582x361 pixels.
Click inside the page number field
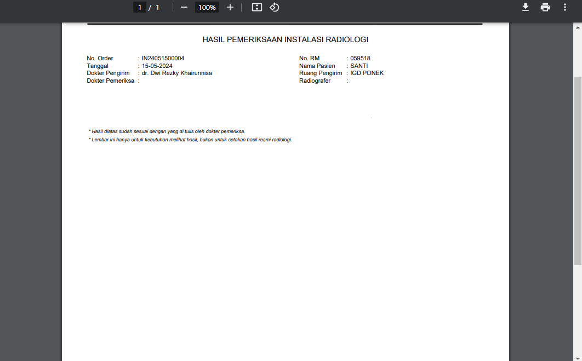coord(139,7)
